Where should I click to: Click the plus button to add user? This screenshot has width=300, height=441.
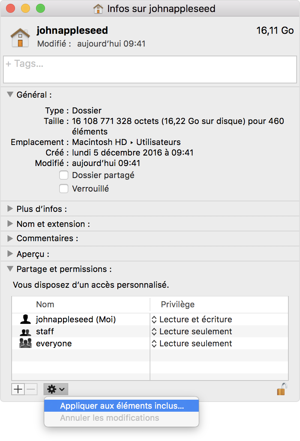coord(18,390)
